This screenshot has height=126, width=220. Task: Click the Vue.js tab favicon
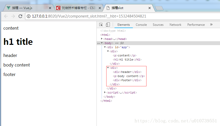point(9,8)
